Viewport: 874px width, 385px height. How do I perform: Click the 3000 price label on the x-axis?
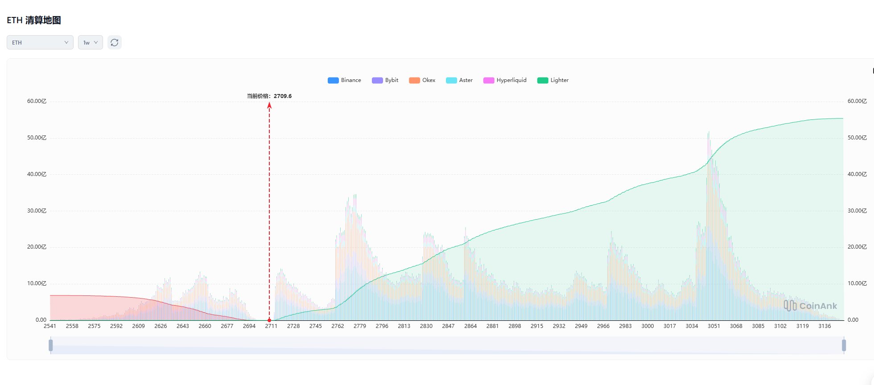(647, 326)
